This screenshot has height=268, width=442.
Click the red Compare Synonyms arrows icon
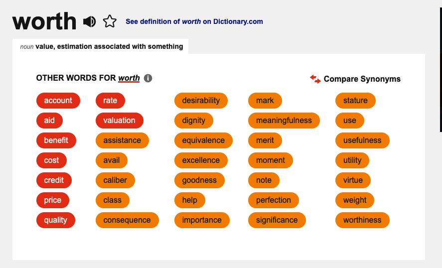point(315,79)
